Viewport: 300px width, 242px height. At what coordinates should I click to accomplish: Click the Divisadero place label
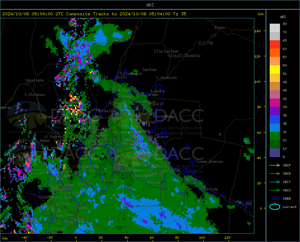163,116
